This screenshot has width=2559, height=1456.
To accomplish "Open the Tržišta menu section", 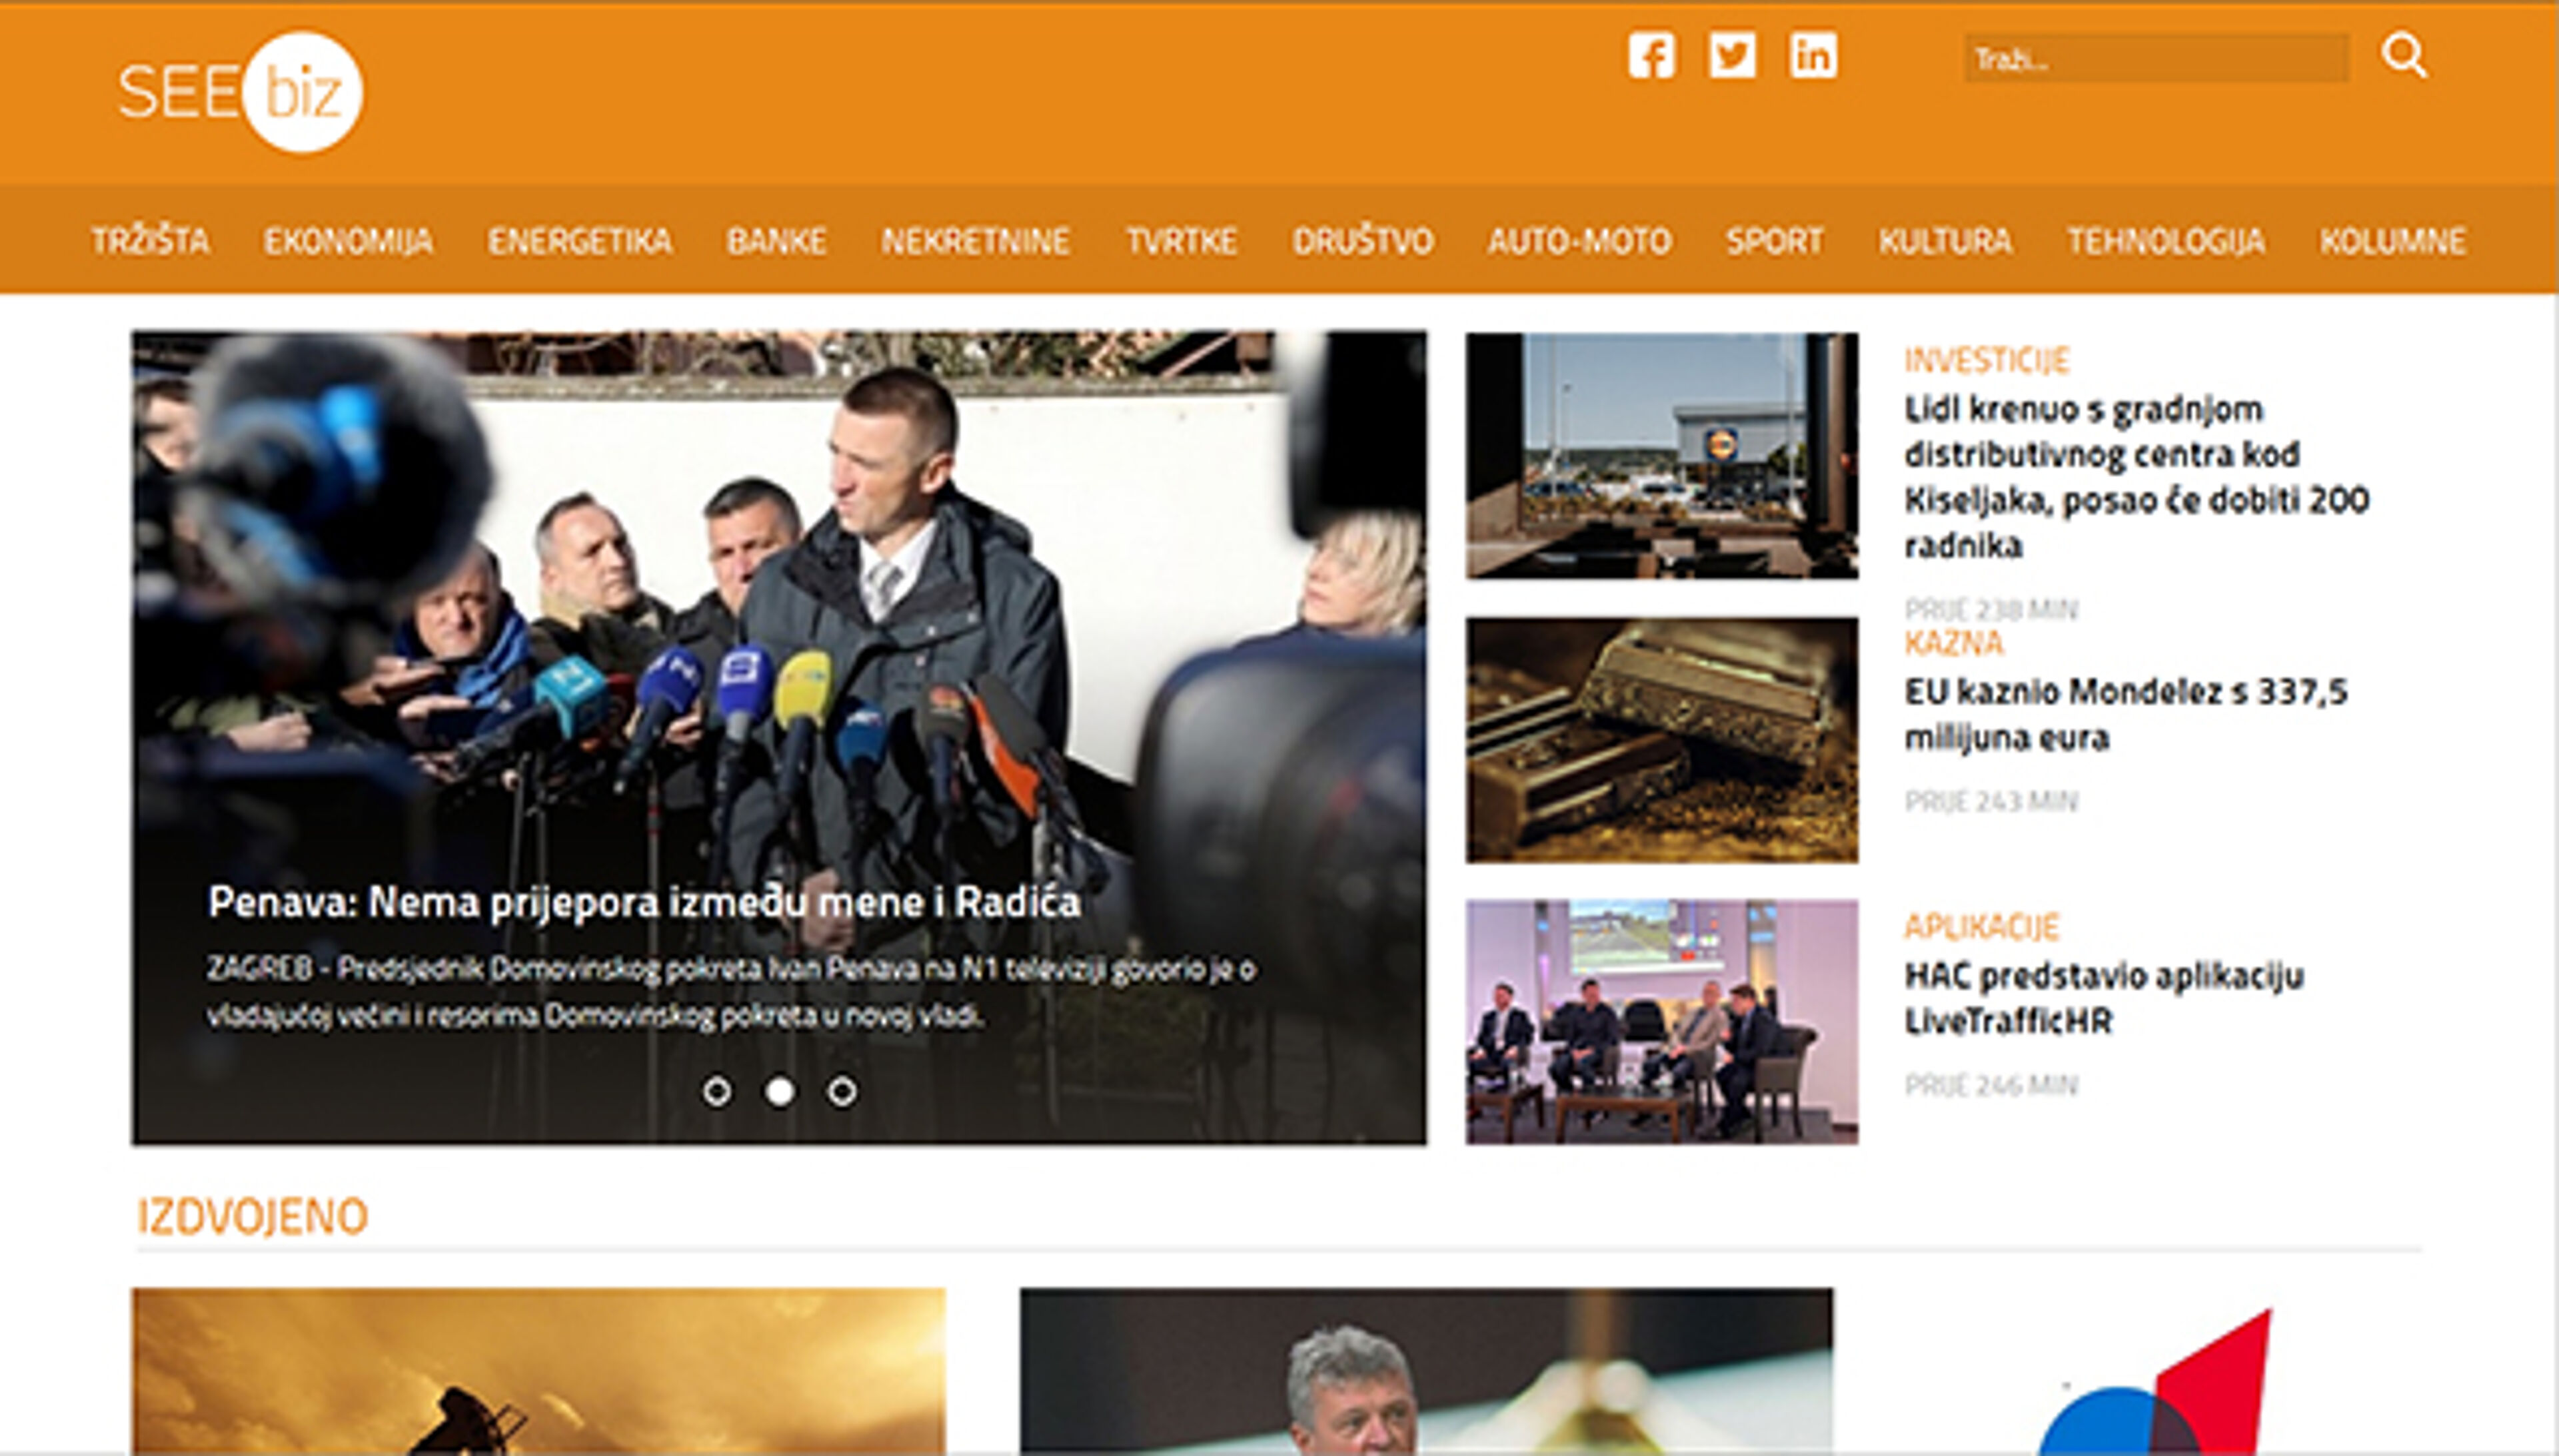I will [x=150, y=241].
